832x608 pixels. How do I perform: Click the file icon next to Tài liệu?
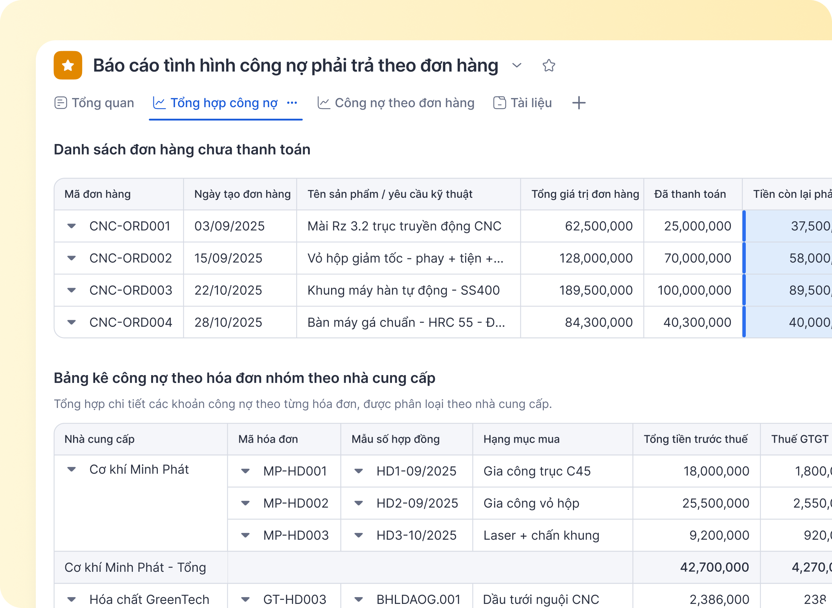click(499, 103)
